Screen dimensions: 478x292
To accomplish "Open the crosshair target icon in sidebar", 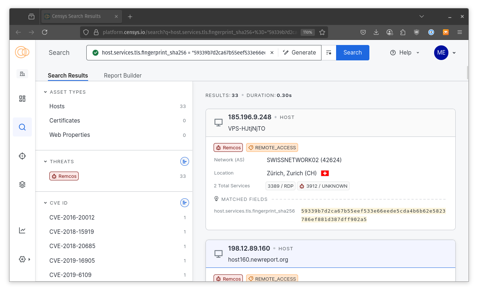I will click(22, 156).
